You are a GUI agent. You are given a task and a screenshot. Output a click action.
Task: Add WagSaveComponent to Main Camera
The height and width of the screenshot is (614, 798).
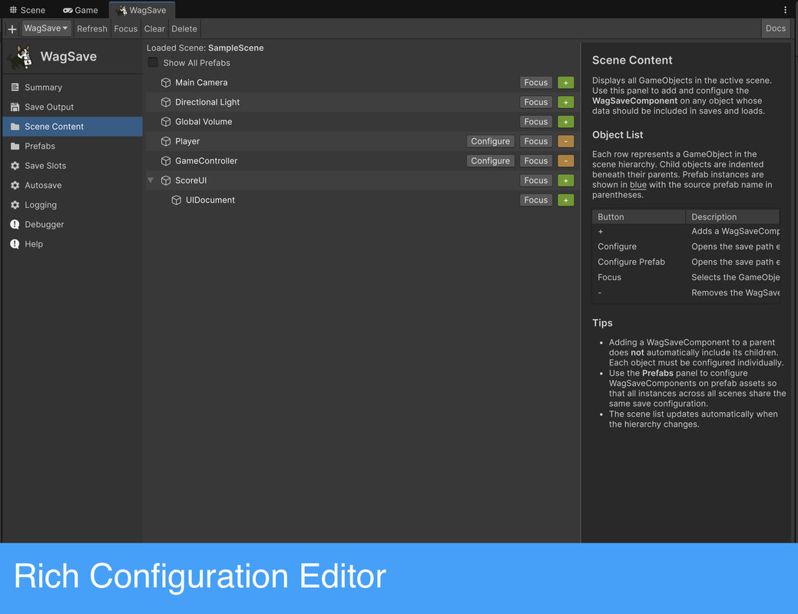coord(565,82)
